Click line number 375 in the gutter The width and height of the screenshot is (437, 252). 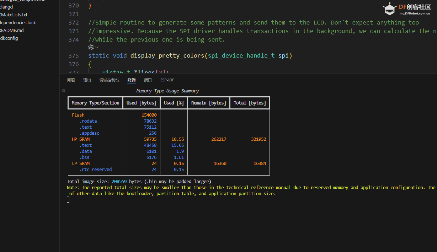pyautogui.click(x=74, y=55)
